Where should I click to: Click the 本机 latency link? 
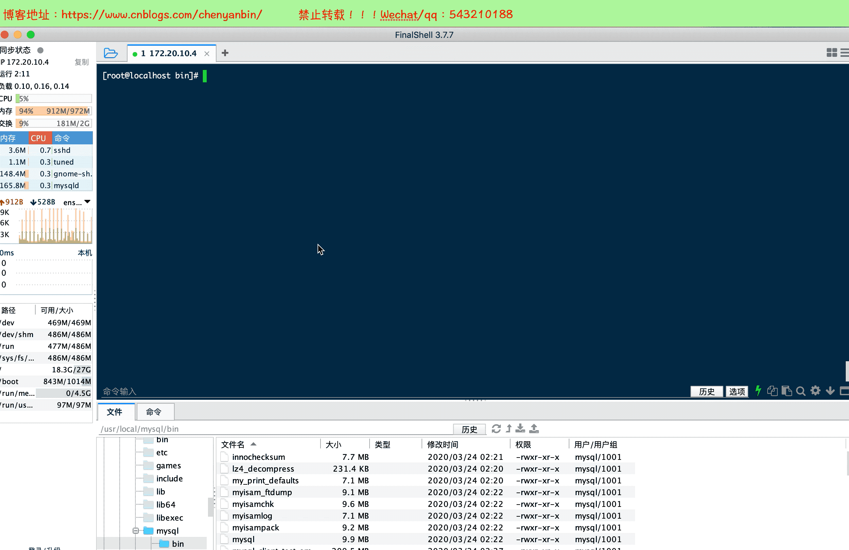pos(85,252)
